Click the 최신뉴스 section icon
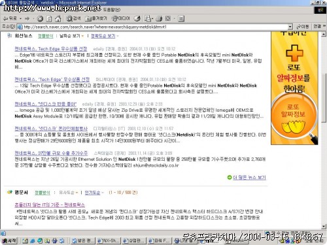This screenshot has height=245, width=327. (9, 36)
